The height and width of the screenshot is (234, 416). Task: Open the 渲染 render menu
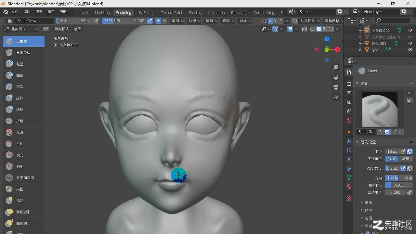point(39,12)
